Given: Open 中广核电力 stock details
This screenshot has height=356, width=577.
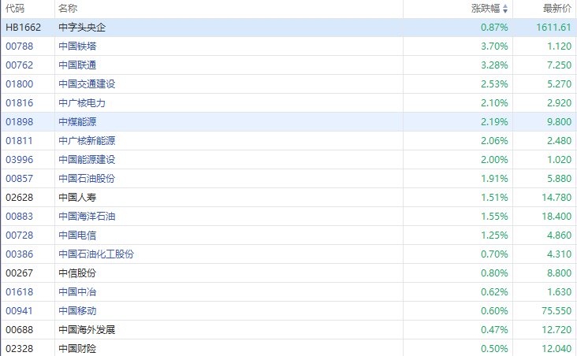Looking at the screenshot, I should [x=82, y=102].
